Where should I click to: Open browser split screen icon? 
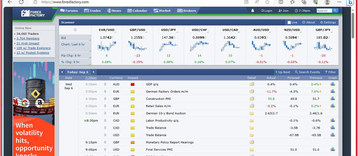click(281, 2)
